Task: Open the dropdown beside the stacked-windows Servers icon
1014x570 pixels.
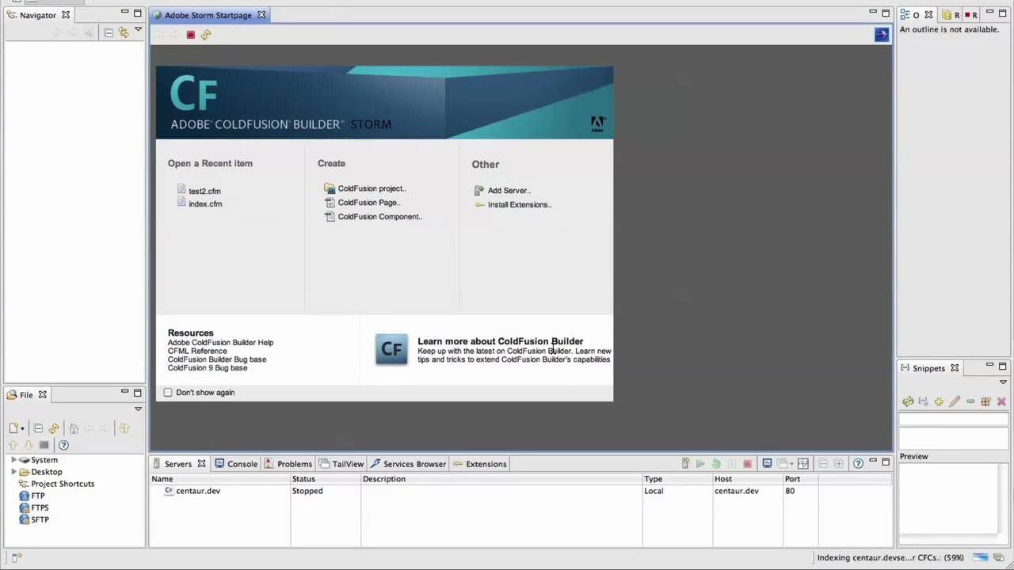Action: coord(791,464)
